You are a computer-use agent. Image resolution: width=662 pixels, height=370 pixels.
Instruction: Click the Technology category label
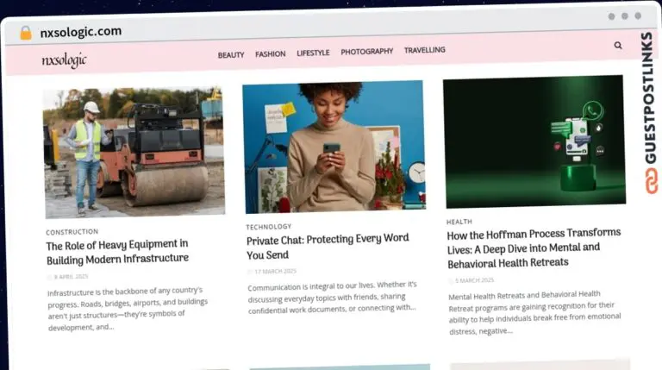pyautogui.click(x=269, y=227)
